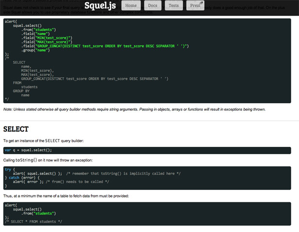The image size is (299, 232).
Task: Click the 'SELECT * FROM students' comment
Action: pyautogui.click(x=34, y=221)
